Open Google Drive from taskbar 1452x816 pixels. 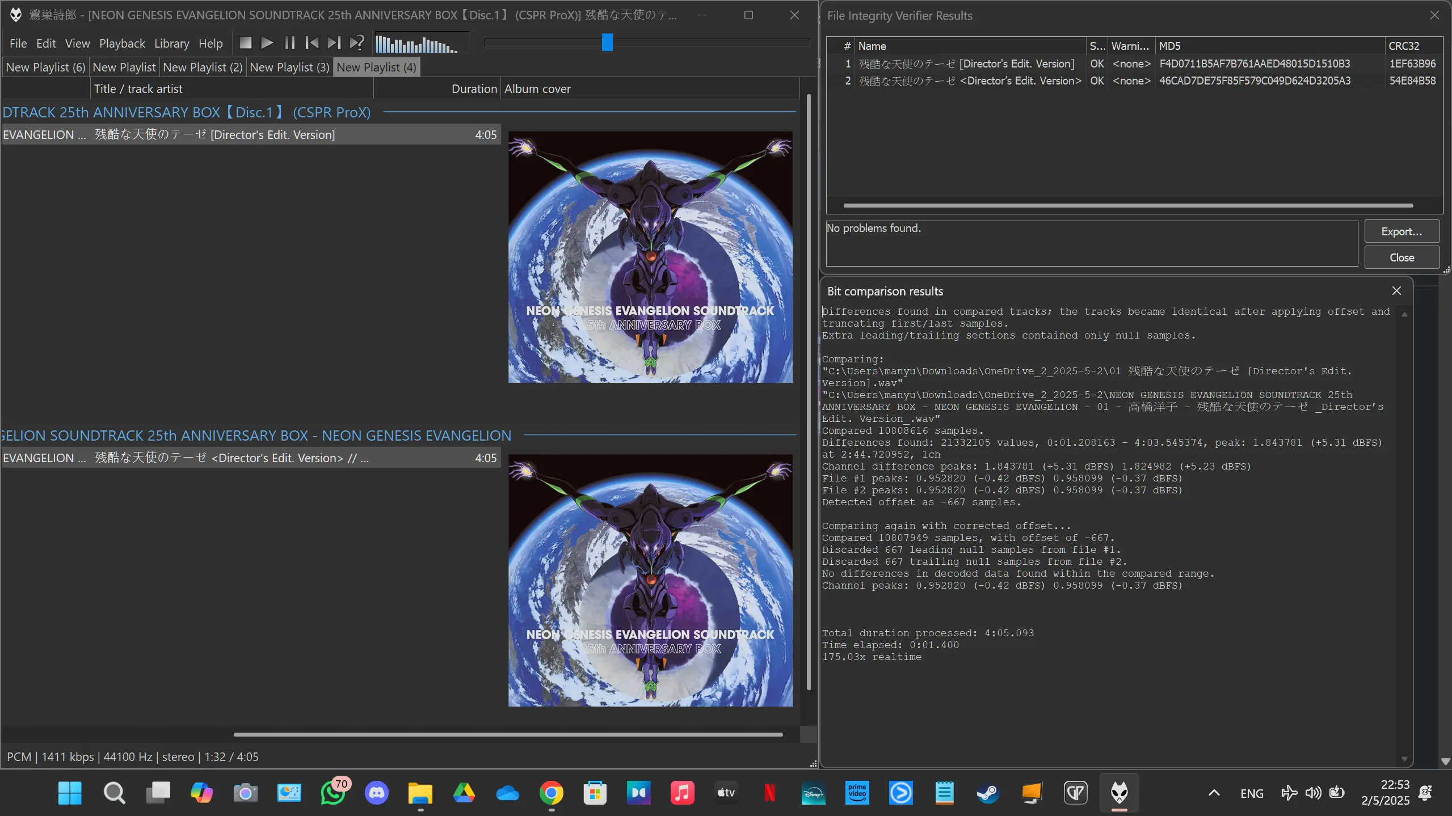464,793
